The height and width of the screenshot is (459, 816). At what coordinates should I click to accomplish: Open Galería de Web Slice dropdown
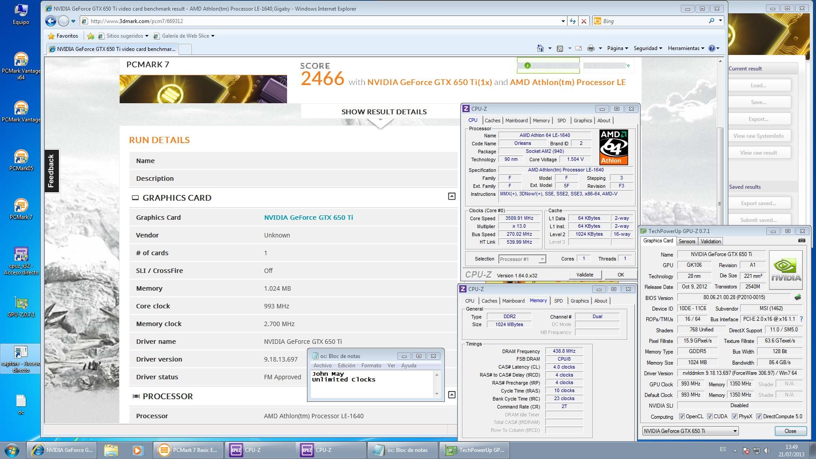tap(184, 36)
